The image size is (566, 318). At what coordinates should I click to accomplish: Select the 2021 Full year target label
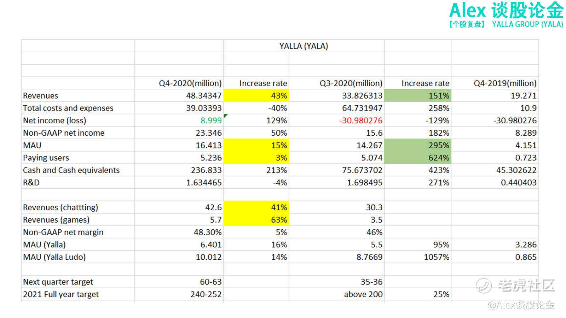pyautogui.click(x=61, y=294)
